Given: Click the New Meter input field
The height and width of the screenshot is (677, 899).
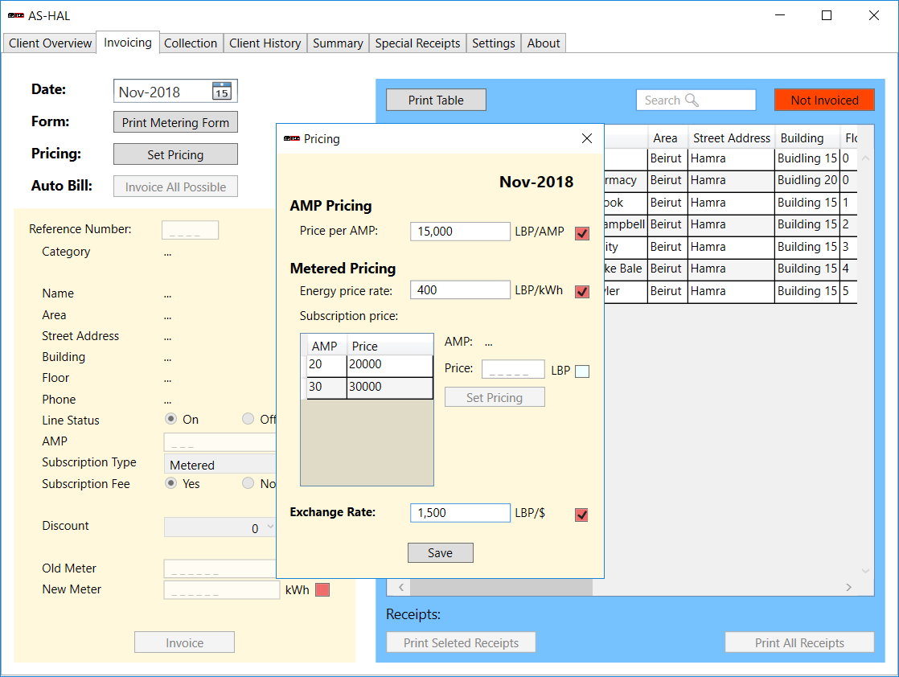Looking at the screenshot, I should coord(222,590).
